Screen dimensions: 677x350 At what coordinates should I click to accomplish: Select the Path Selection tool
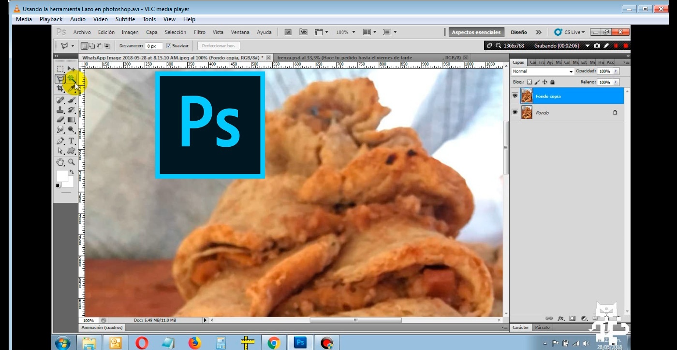(x=60, y=151)
